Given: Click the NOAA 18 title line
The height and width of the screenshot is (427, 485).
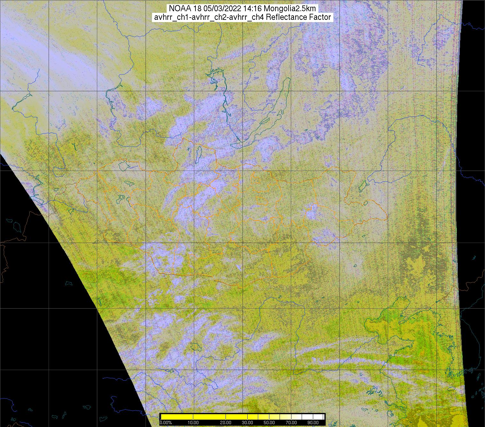Looking at the screenshot, I should point(242,9).
